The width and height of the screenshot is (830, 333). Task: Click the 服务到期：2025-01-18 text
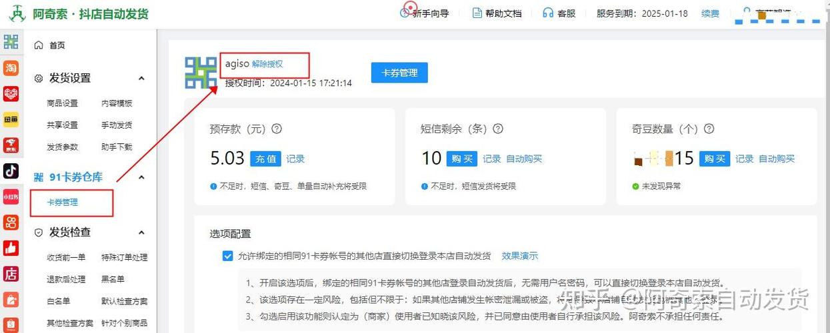(641, 13)
